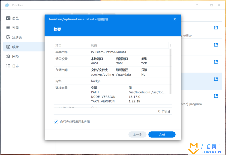Close the create container dialog
Viewport: 226px width, 155px height.
coord(175,19)
